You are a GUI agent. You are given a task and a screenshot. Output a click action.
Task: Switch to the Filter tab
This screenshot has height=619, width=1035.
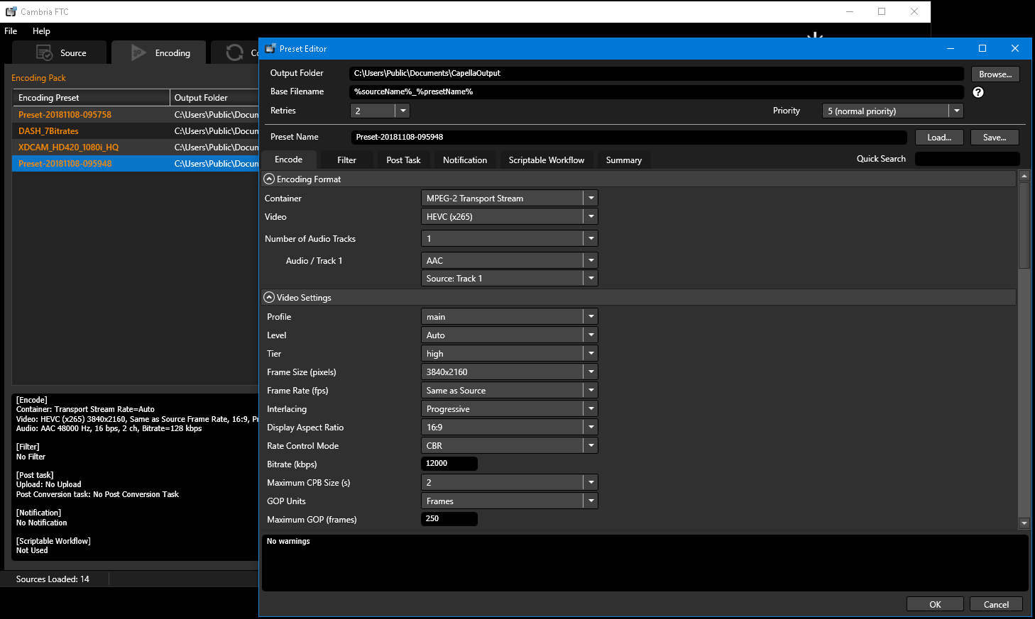pyautogui.click(x=346, y=160)
